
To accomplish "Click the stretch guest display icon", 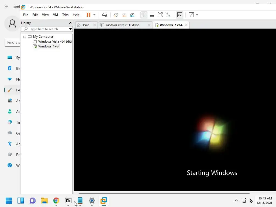I will 191,15.
